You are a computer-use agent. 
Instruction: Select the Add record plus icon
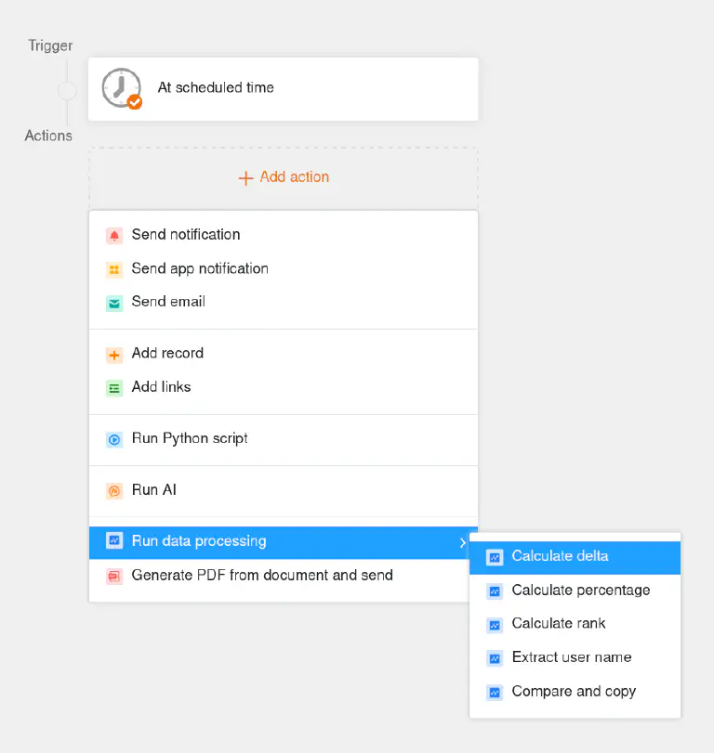pyautogui.click(x=115, y=354)
